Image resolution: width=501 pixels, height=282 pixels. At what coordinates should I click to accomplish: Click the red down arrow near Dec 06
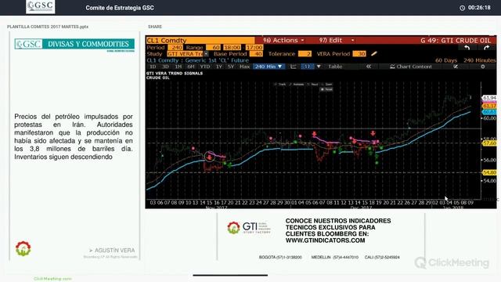[x=315, y=134]
